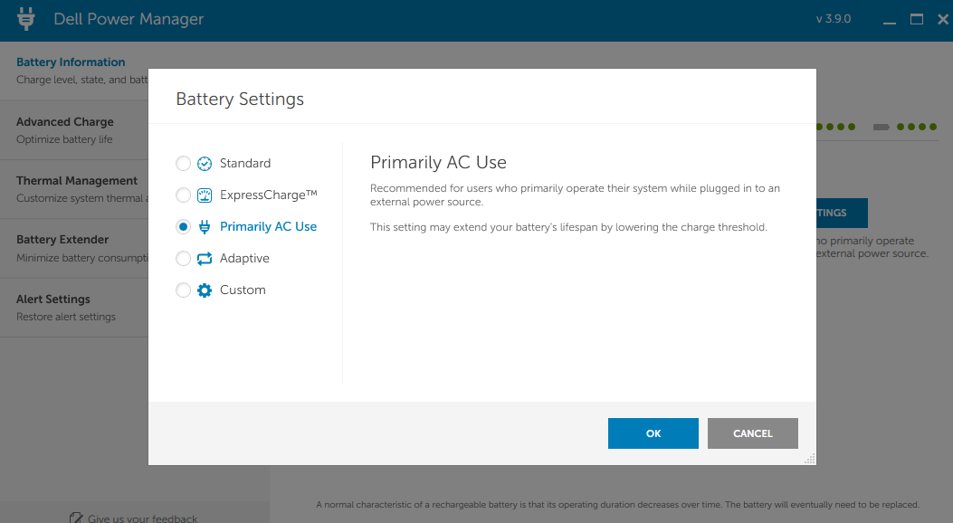Click the small grey battery indicator icon
953x523 pixels.
point(882,127)
